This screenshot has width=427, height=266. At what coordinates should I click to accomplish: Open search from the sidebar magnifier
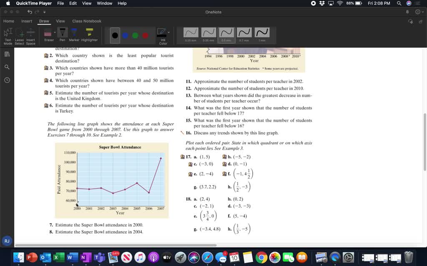[7, 67]
